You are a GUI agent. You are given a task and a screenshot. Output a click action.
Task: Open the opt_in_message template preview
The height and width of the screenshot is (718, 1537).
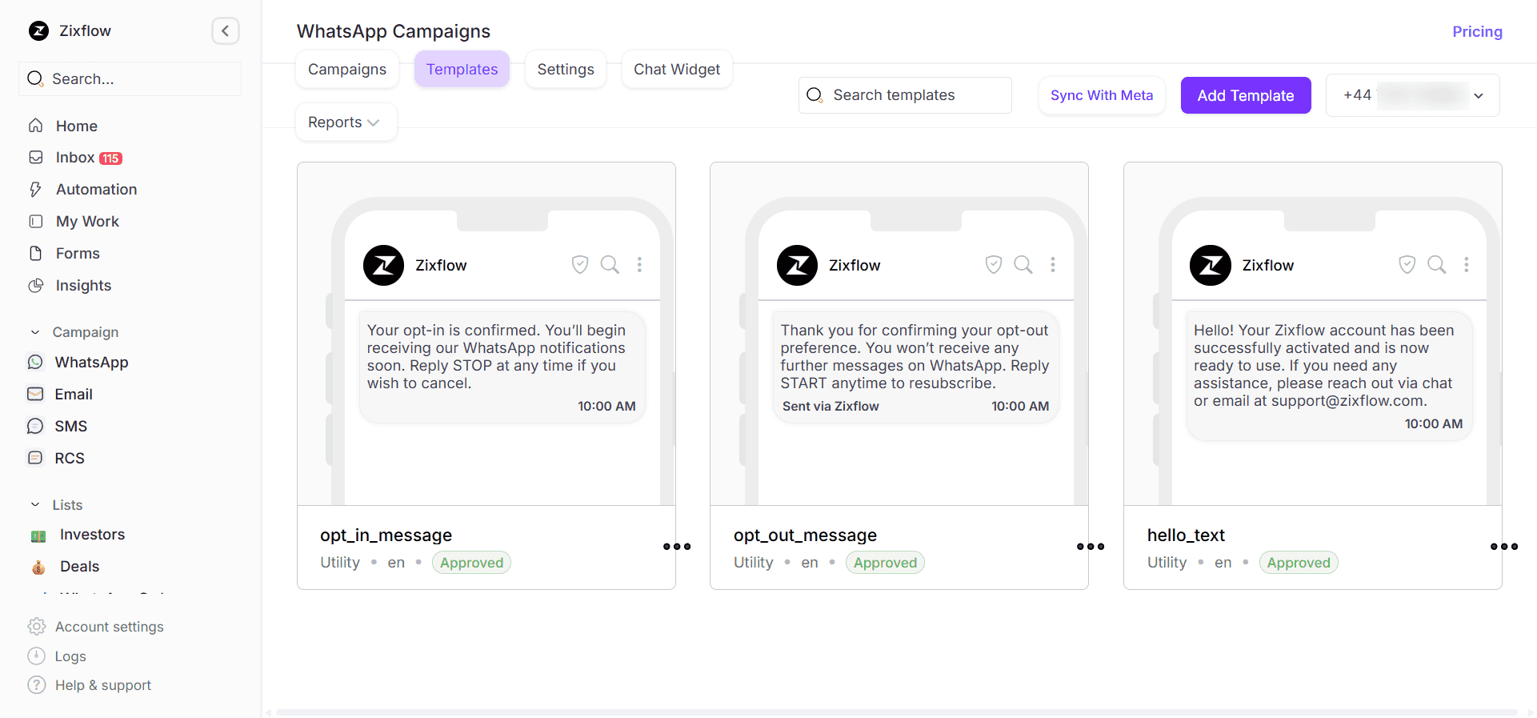(x=486, y=334)
